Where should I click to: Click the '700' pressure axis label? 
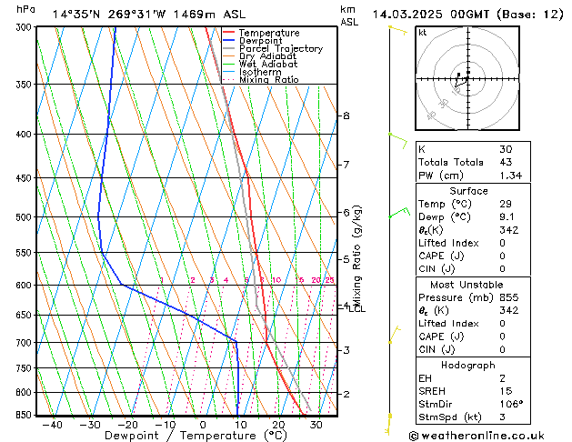(24, 343)
